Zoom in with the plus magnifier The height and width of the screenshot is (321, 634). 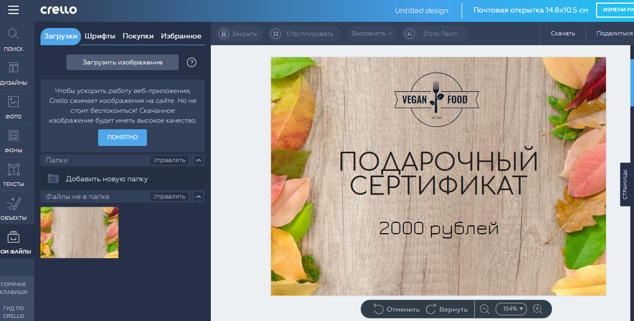(537, 309)
